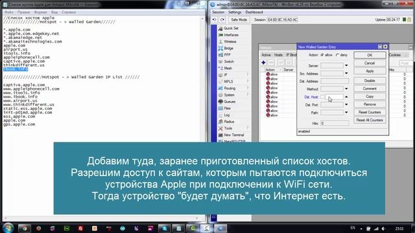Viewport: 415px width, 233px height.
Task: Switch to the Hosts tab
Action: pyautogui.click(x=278, y=55)
